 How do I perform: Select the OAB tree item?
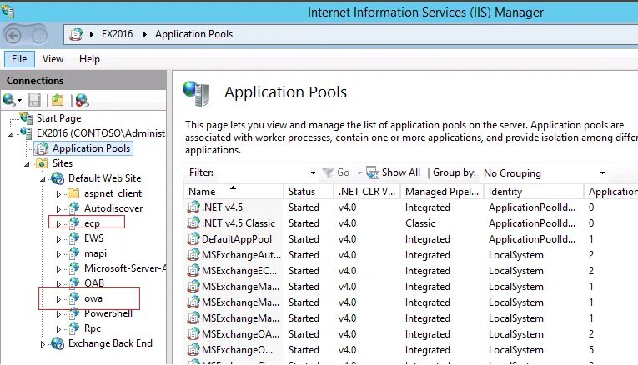tap(94, 282)
